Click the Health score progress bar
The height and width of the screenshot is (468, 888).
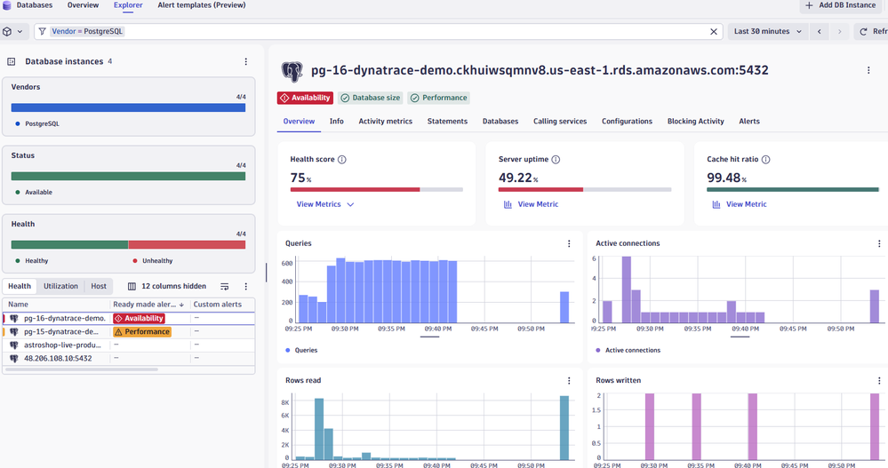pyautogui.click(x=377, y=189)
